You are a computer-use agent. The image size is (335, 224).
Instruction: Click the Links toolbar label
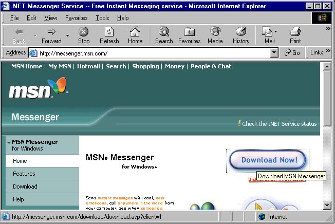click(317, 52)
